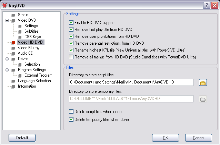
Task: Click the Default button
Action: [x=22, y=138]
